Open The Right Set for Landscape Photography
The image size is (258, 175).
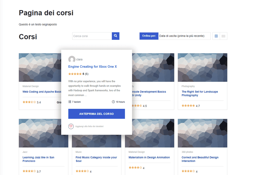(x=200, y=93)
